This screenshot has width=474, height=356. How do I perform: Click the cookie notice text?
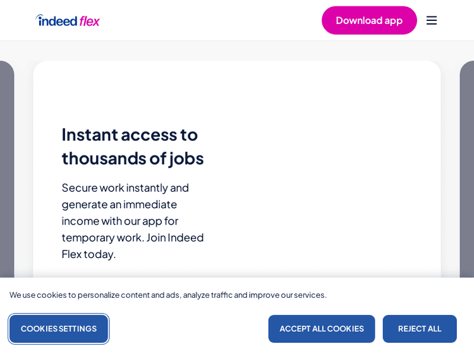(167, 295)
